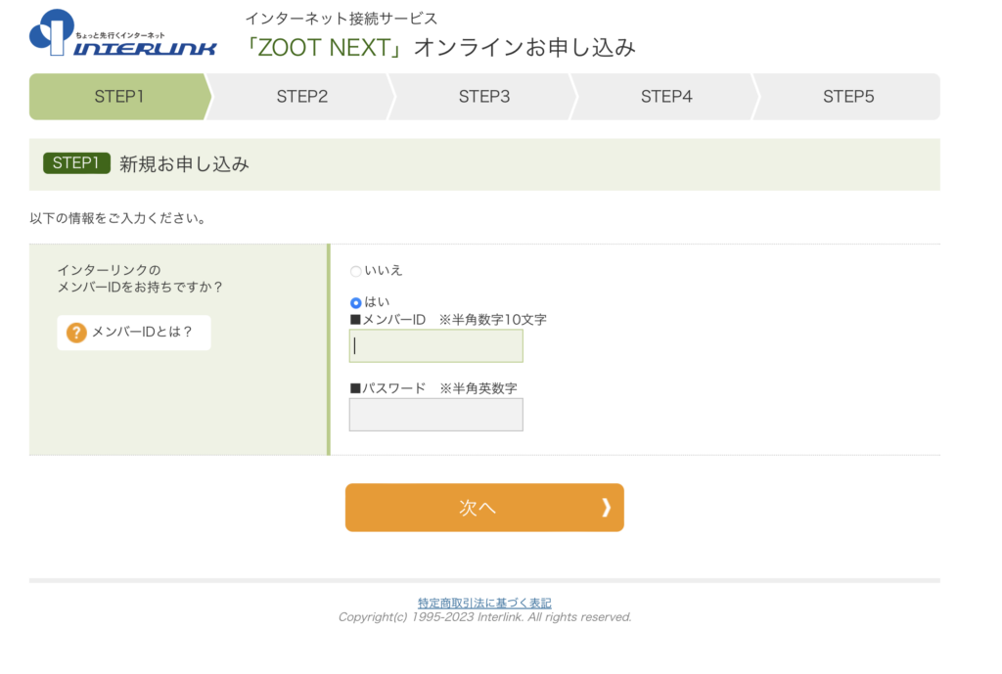This screenshot has height=674, width=1002.
Task: Click the 新規お申し込み heading text
Action: 184,164
